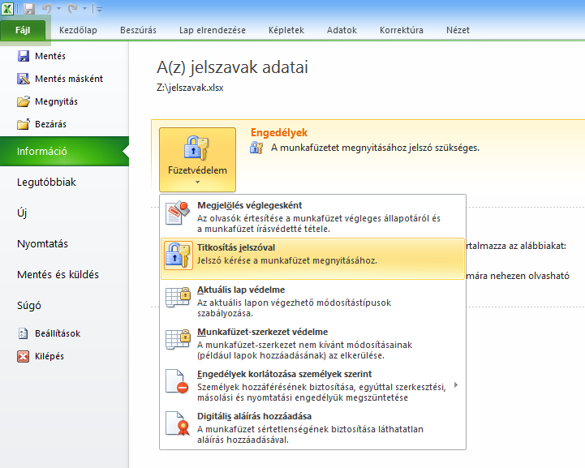
Task: Open the Korrektúra tab
Action: pyautogui.click(x=402, y=30)
